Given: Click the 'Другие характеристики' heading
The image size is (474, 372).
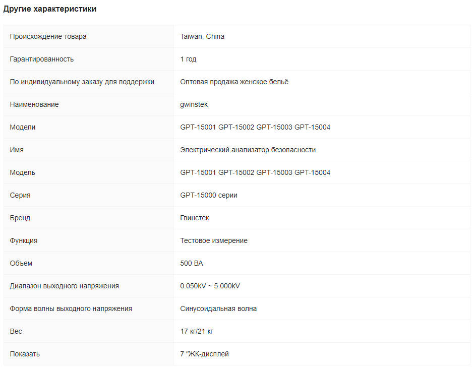Looking at the screenshot, I should click(50, 9).
